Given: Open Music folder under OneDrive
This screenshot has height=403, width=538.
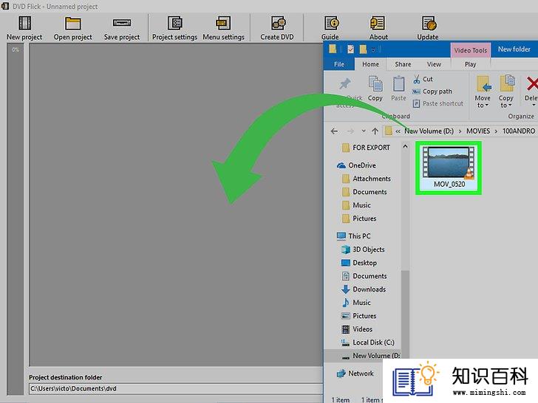Looking at the screenshot, I should coord(356,205).
